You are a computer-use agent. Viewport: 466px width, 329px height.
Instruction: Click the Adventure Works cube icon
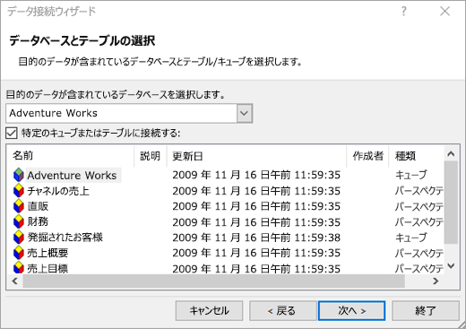coord(19,175)
